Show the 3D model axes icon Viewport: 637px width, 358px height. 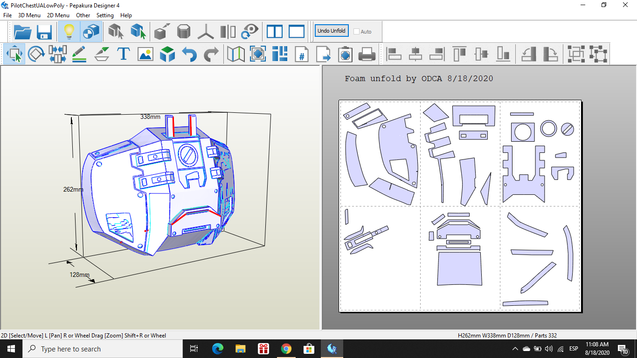point(205,32)
